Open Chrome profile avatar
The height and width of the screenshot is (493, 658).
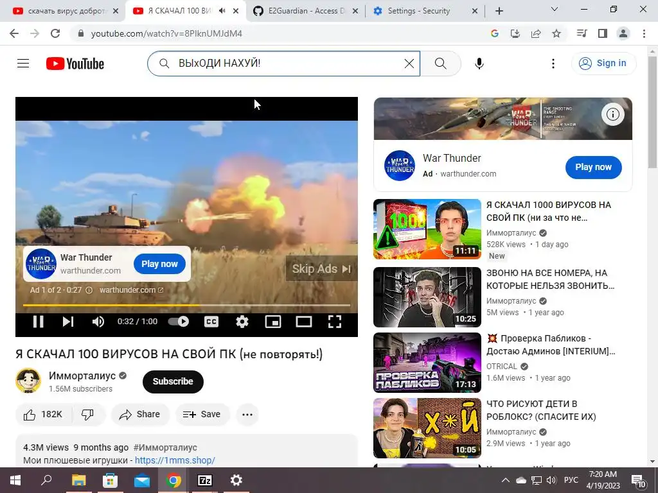623,33
